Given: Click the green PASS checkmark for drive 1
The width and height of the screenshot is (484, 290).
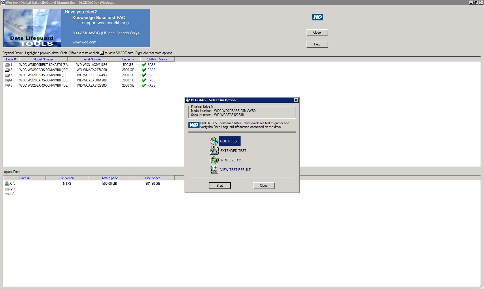Looking at the screenshot, I should 144,65.
